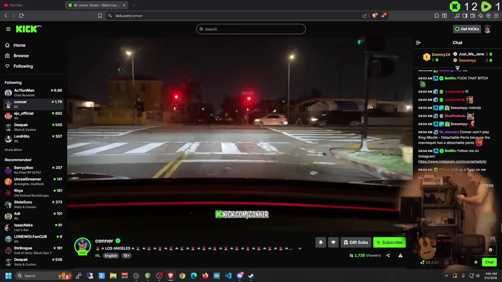Close the conner Stream tab
This screenshot has width=502, height=282.
pyautogui.click(x=124, y=5)
